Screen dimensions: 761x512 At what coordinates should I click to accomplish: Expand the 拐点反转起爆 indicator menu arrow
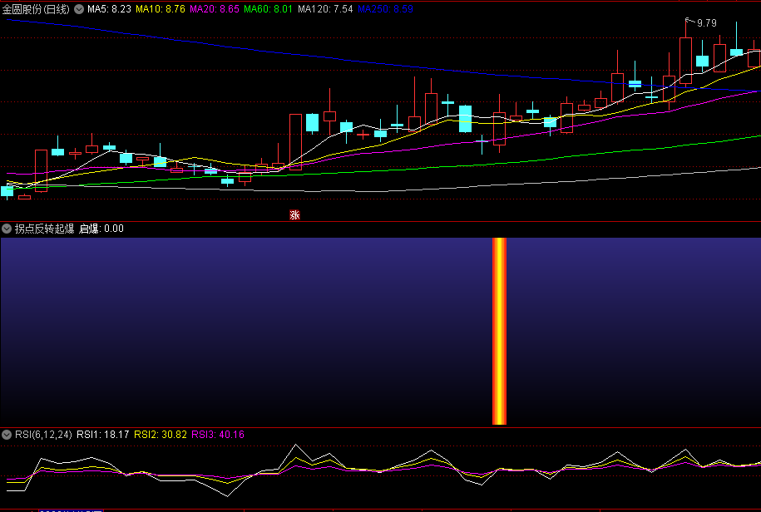[7, 229]
